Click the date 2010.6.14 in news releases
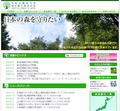This screenshot has width=120, height=111. click(10, 98)
